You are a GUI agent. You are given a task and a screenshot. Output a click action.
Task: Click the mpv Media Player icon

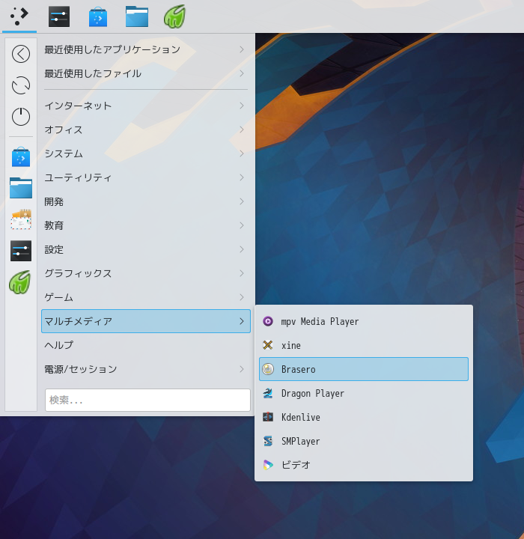pyautogui.click(x=268, y=321)
